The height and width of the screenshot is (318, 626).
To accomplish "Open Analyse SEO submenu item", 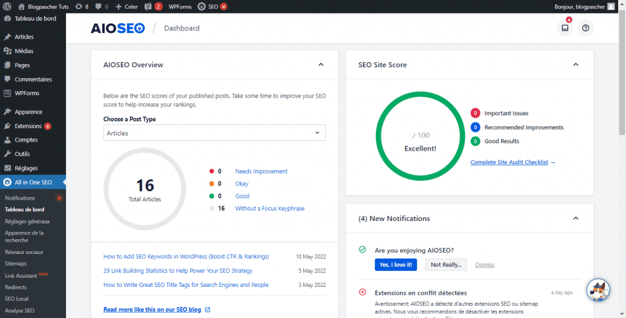I will pos(20,311).
